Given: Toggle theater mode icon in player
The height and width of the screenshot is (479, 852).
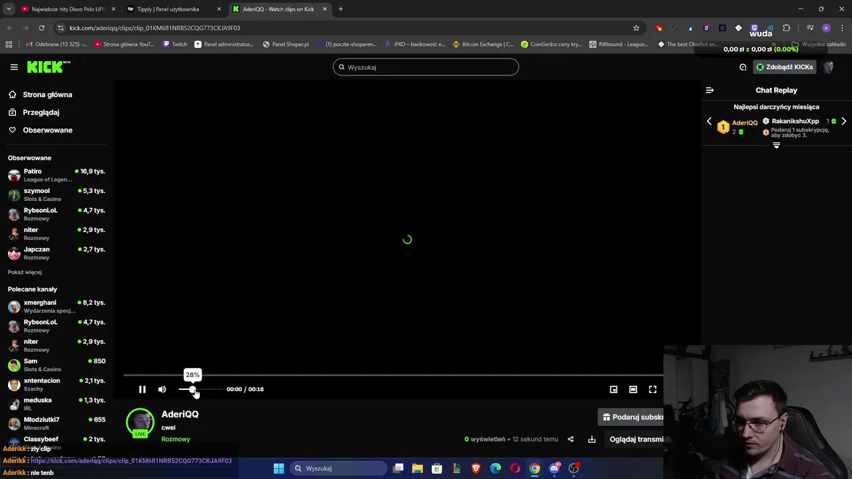Looking at the screenshot, I should click(633, 389).
